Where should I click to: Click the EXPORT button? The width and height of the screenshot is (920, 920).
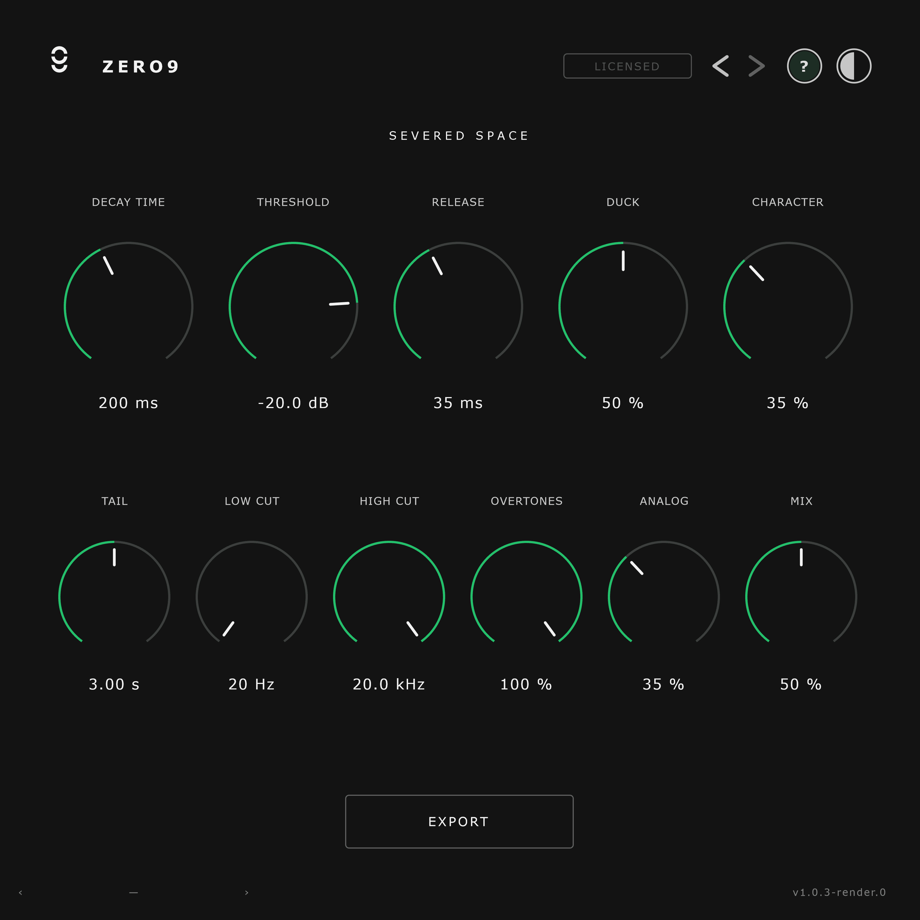459,821
